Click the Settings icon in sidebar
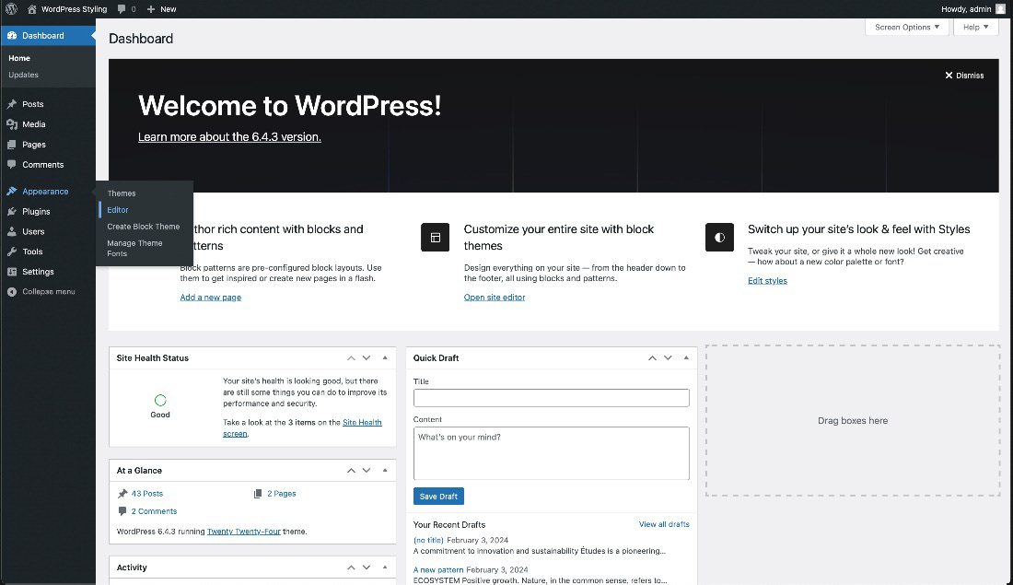Screen dimensions: 1013x585 (x=12, y=272)
